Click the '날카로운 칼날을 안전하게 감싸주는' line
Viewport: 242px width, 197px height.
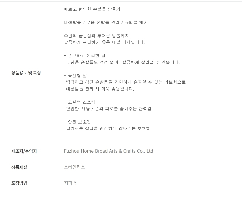(108, 129)
